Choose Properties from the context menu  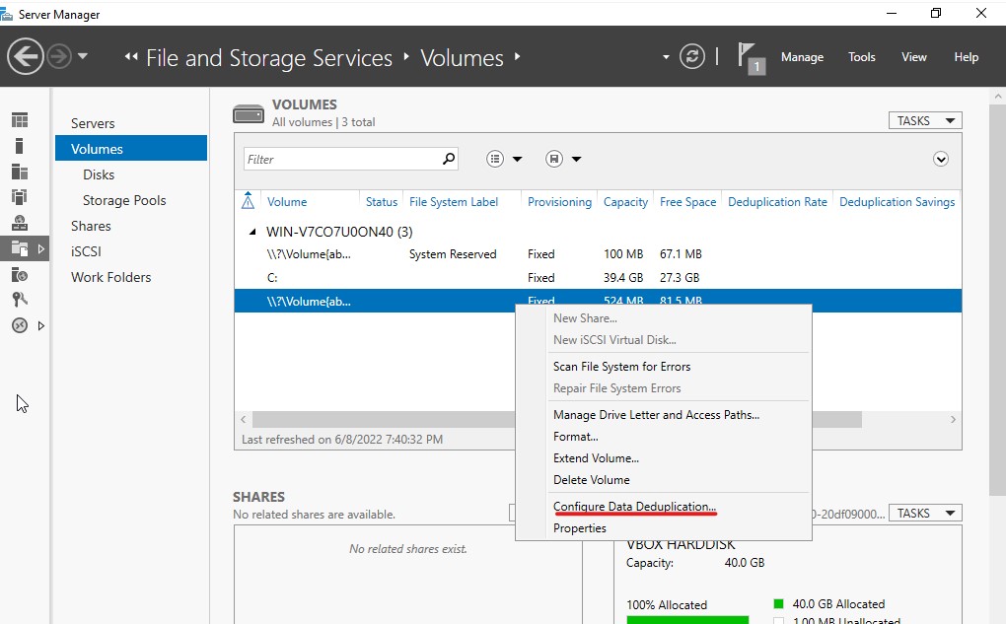(x=579, y=528)
